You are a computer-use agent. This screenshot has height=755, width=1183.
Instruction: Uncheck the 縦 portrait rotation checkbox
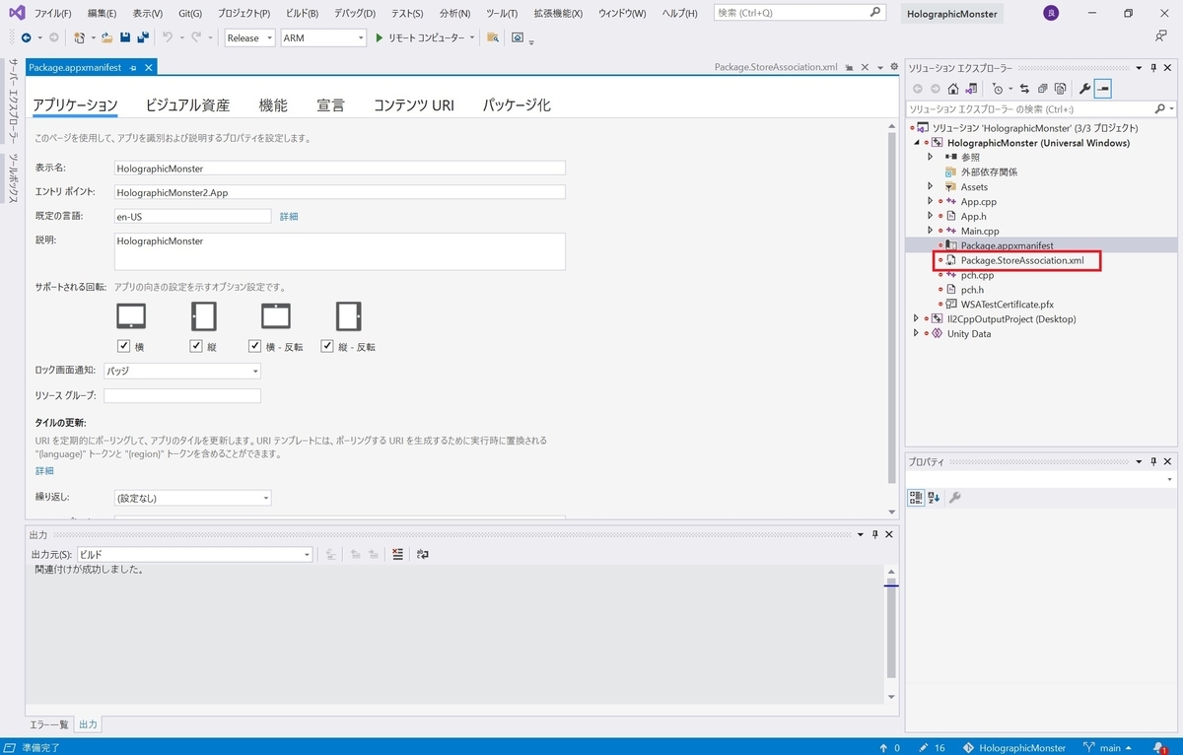197,346
